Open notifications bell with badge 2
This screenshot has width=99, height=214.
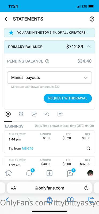(29, 173)
